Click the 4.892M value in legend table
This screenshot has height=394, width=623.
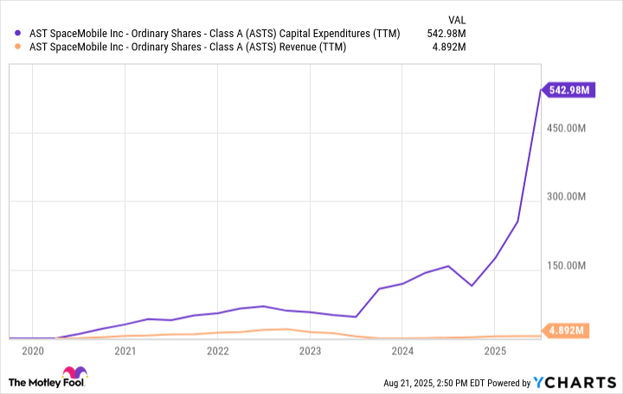(449, 47)
